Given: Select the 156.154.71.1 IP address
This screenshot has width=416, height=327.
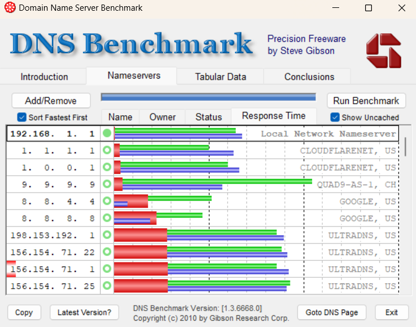Looking at the screenshot, I should [53, 269].
